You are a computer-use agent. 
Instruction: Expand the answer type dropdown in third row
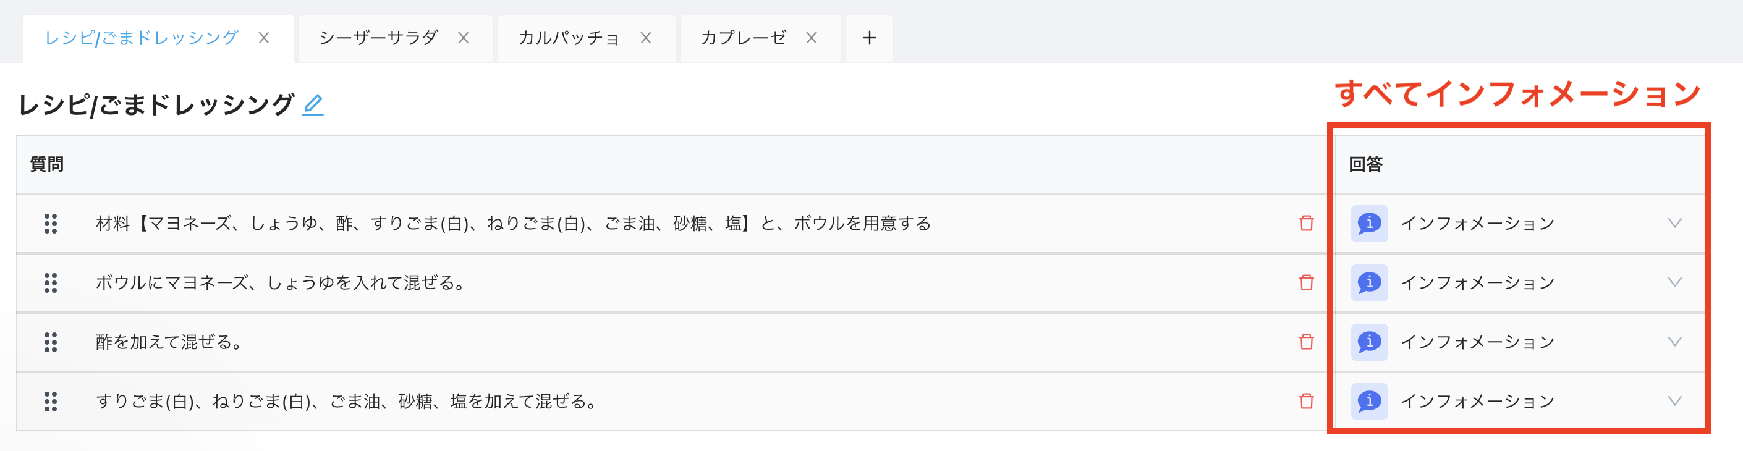1674,342
